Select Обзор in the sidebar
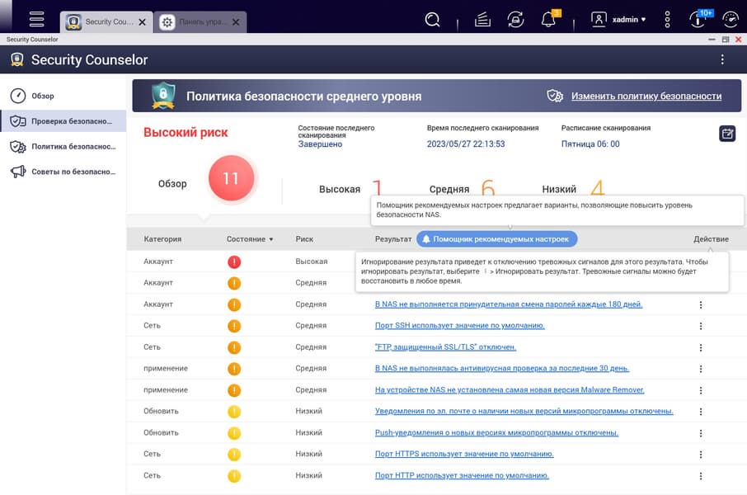The image size is (747, 495). (43, 96)
